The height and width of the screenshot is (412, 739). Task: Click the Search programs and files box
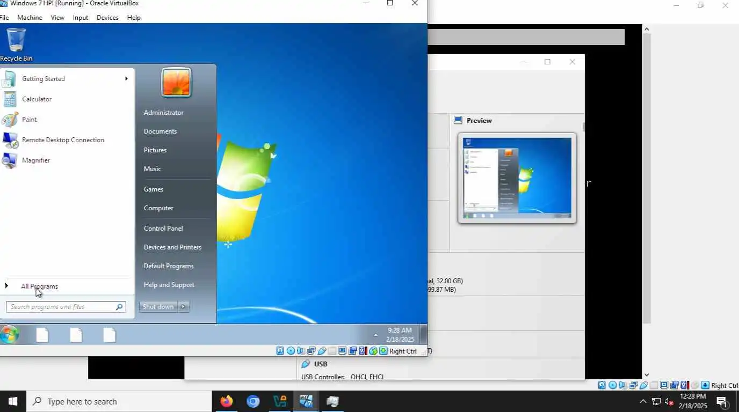[x=66, y=307]
